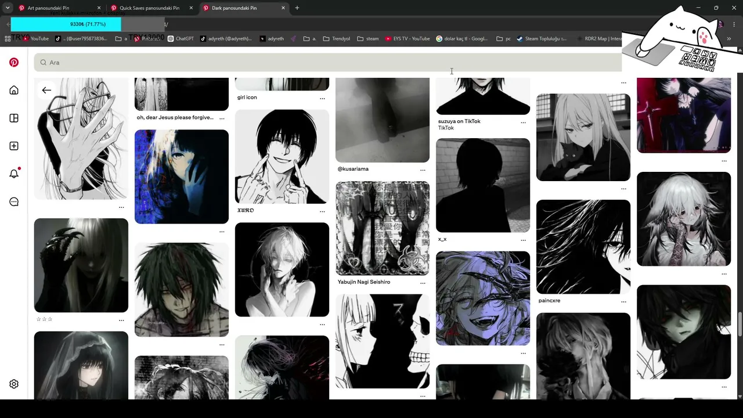Open more options for 'girl icon' pin

(x=322, y=98)
